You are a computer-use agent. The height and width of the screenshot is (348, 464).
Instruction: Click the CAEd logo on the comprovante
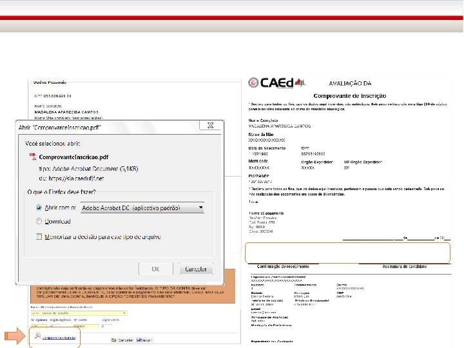tap(276, 83)
